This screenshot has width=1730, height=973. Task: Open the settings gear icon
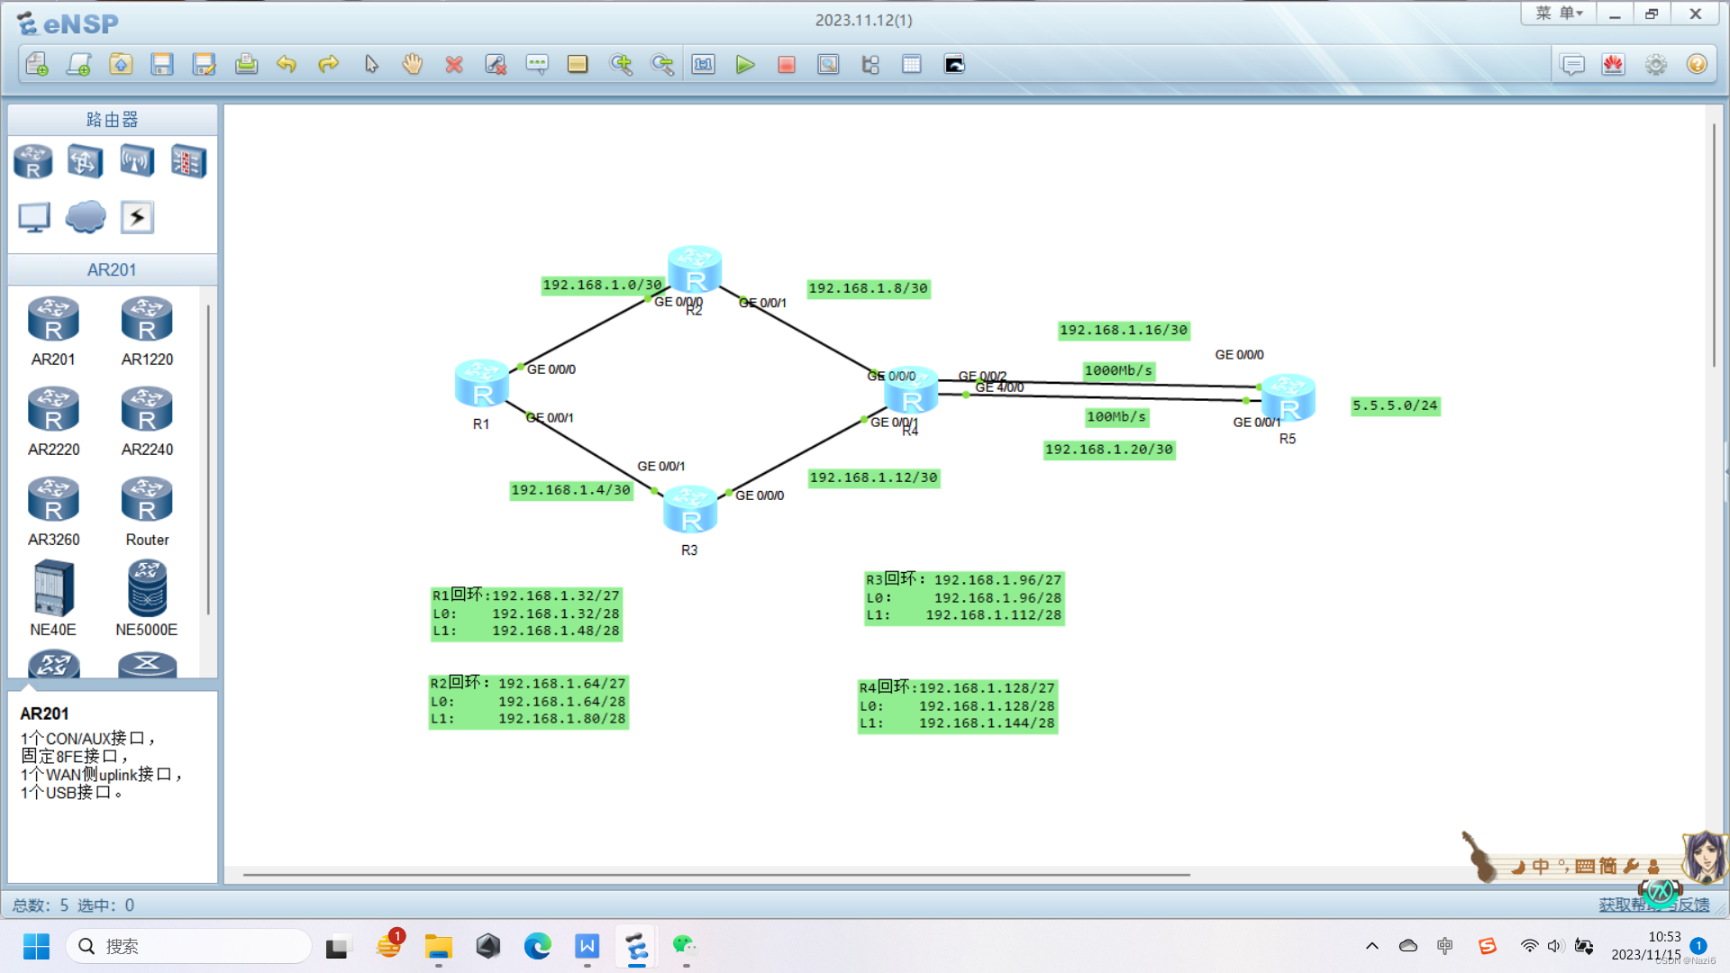click(x=1655, y=64)
